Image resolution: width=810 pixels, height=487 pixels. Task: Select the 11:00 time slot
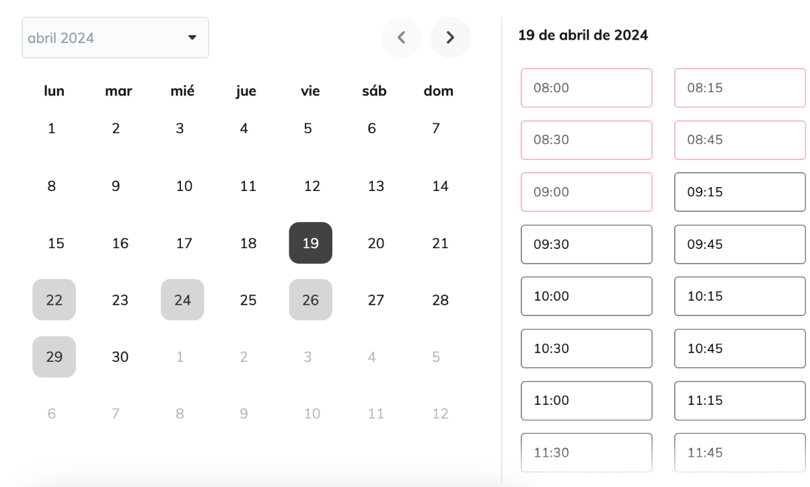587,400
